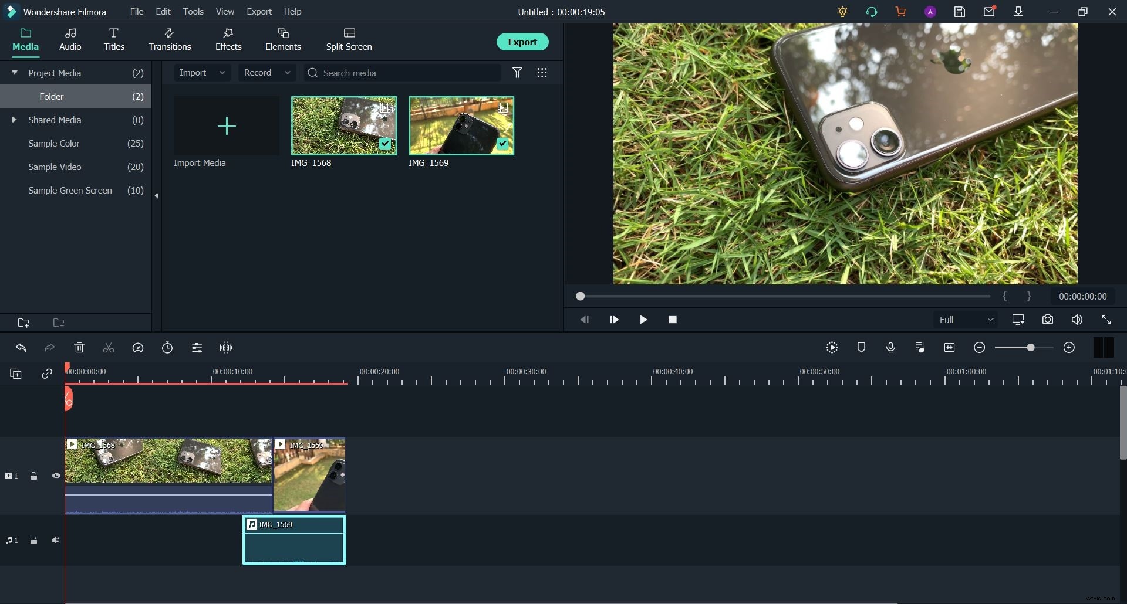This screenshot has width=1127, height=604.
Task: Take a Snapshot of the preview frame
Action: coord(1048,320)
